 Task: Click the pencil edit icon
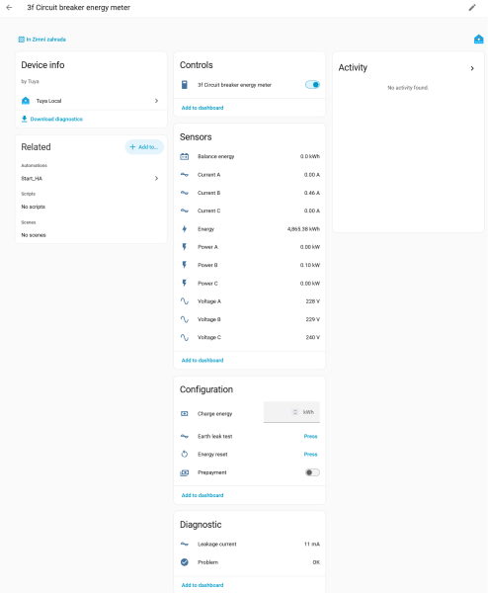tap(472, 8)
